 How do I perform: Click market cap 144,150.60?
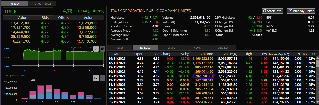tap(281, 58)
